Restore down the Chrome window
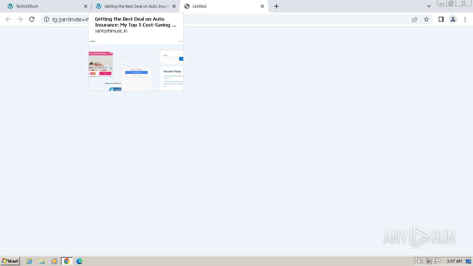Viewport: 473px width, 266px height. pos(451,3)
